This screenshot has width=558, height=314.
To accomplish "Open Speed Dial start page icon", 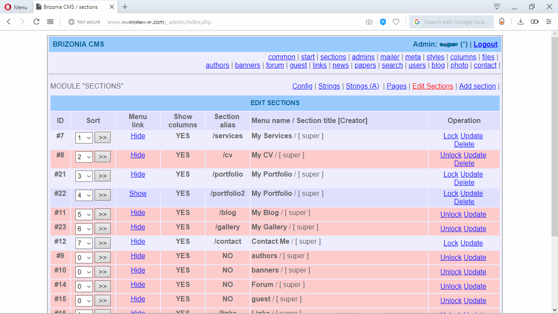I will pos(51,22).
